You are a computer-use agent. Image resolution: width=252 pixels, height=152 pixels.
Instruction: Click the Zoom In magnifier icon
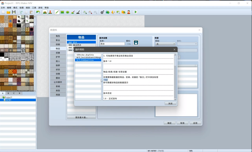pyautogui.click(x=85, y=12)
